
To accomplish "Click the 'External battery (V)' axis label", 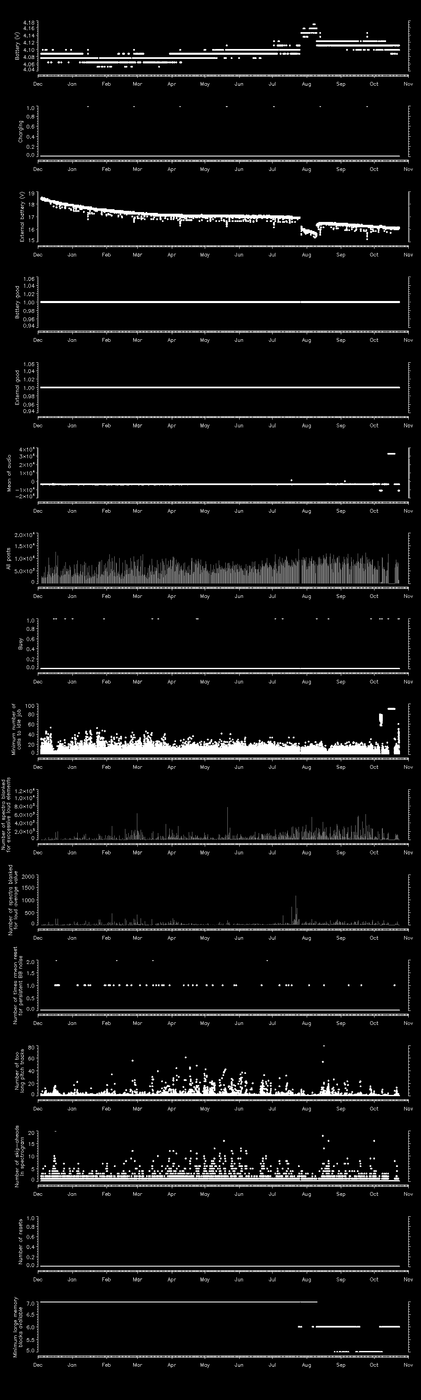I will [22, 217].
